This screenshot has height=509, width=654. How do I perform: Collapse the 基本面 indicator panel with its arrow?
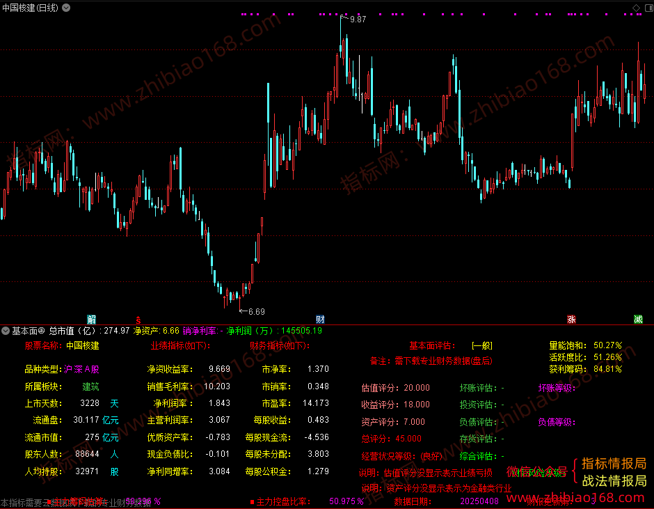point(6,331)
